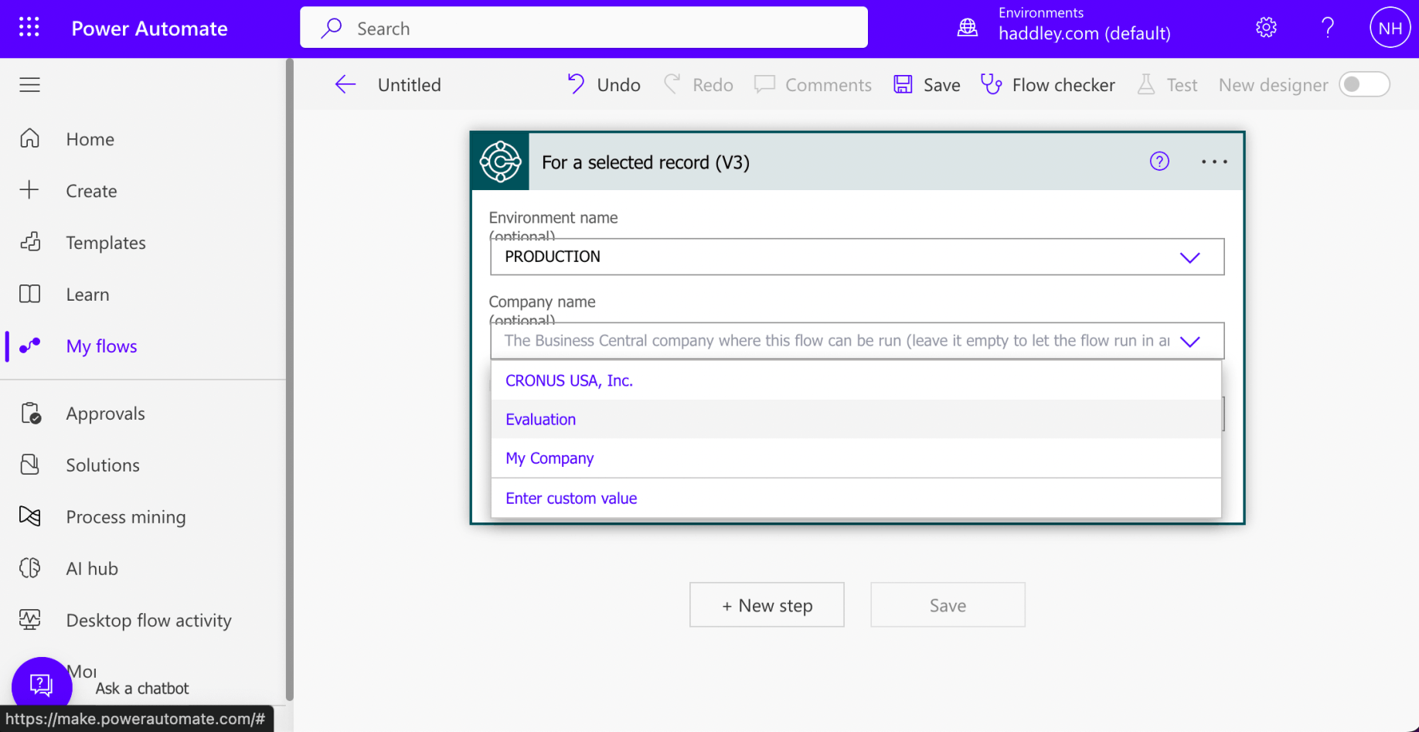Screen dimensions: 1419x732
Task: Toggle the New designer switch
Action: click(x=1364, y=84)
